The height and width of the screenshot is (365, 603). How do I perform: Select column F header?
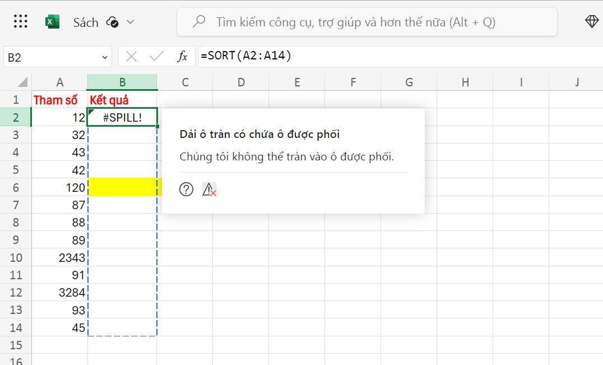(353, 82)
